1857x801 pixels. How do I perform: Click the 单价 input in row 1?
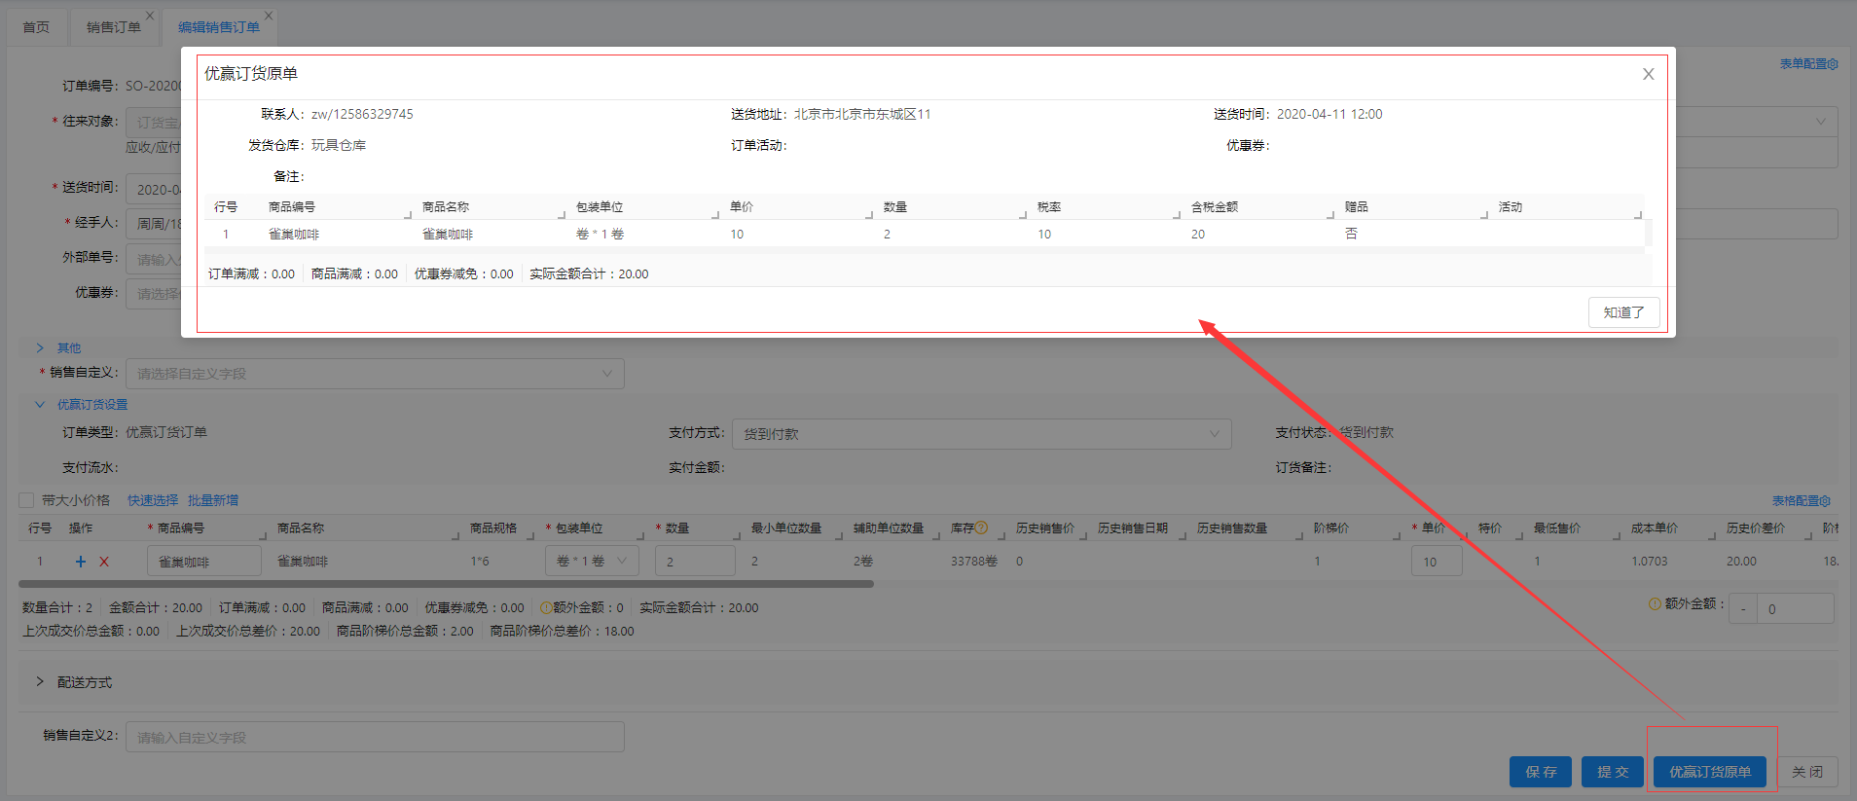pyautogui.click(x=1437, y=562)
